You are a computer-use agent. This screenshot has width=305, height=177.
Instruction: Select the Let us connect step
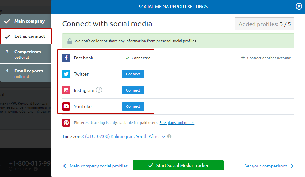click(26, 37)
